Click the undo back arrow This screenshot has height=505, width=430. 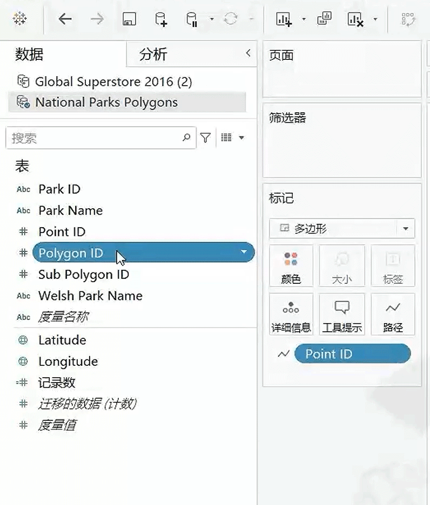pyautogui.click(x=65, y=19)
